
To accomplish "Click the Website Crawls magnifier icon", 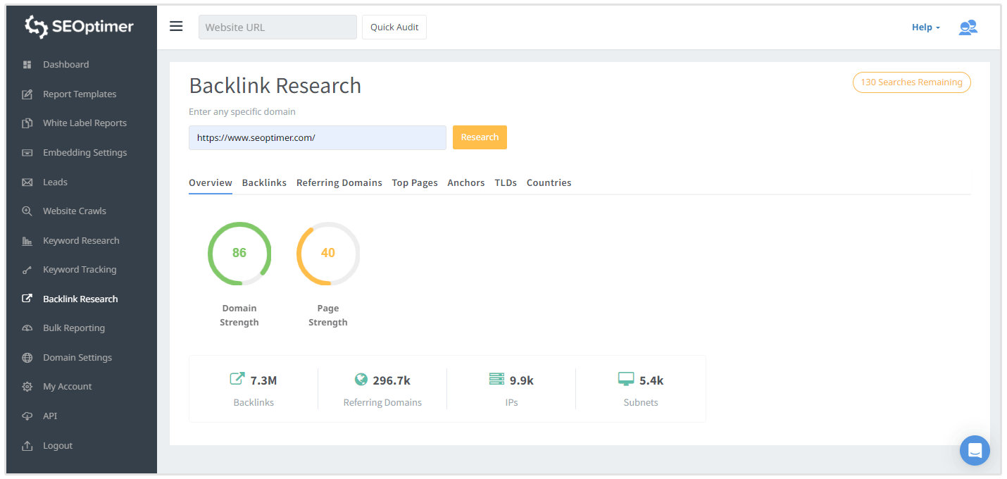I will point(27,211).
